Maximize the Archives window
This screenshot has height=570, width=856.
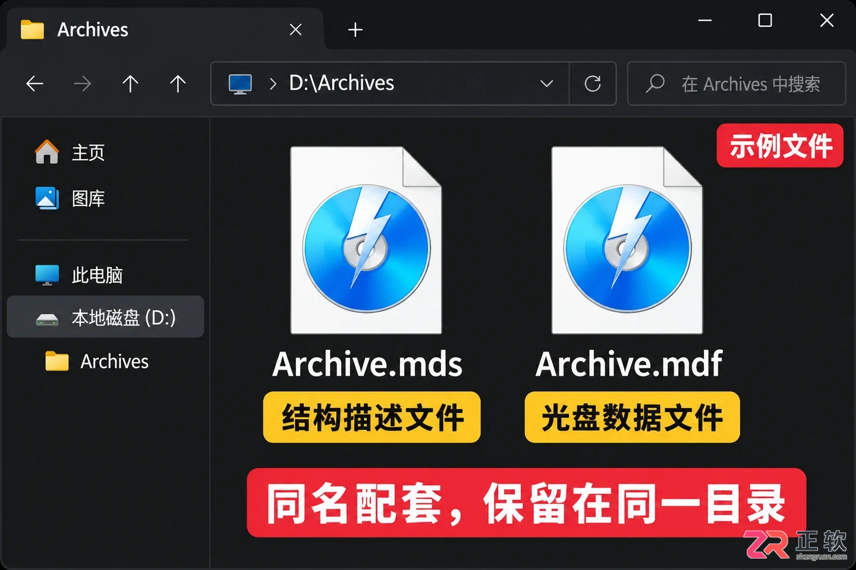[x=766, y=21]
